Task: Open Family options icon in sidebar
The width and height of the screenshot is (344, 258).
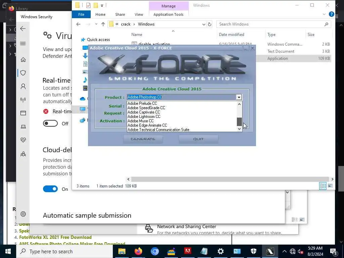Action: click(23, 154)
